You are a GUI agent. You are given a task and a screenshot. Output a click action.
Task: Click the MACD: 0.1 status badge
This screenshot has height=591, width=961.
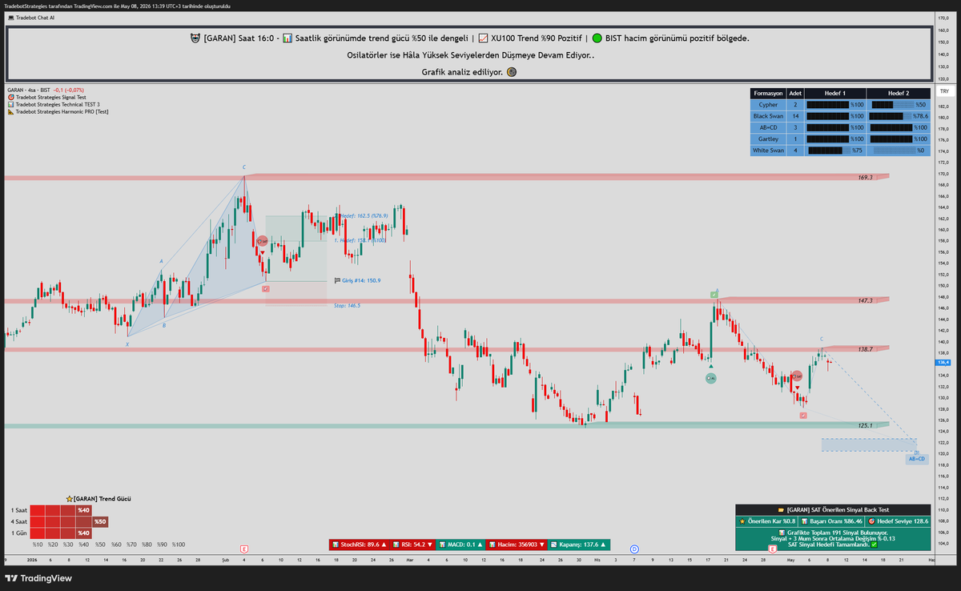(x=460, y=545)
